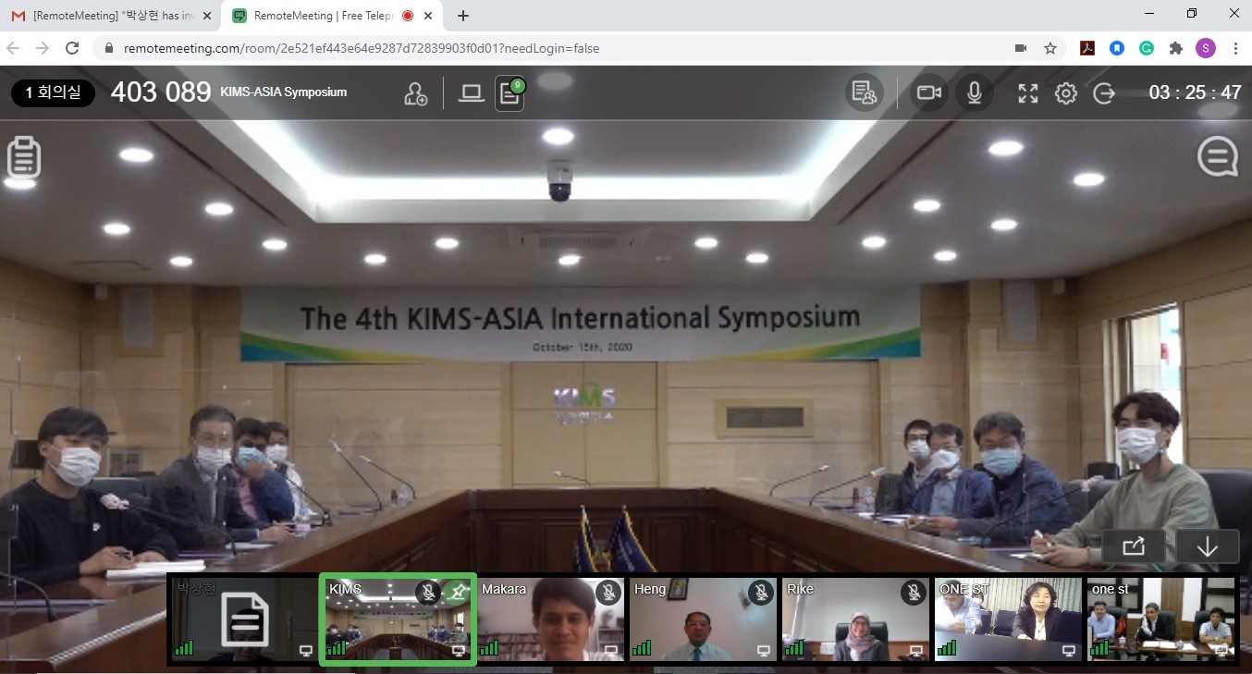Unpin the KIMS video pin icon
This screenshot has height=674, width=1252.
tap(456, 593)
